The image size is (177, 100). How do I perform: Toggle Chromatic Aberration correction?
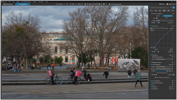coord(151,83)
